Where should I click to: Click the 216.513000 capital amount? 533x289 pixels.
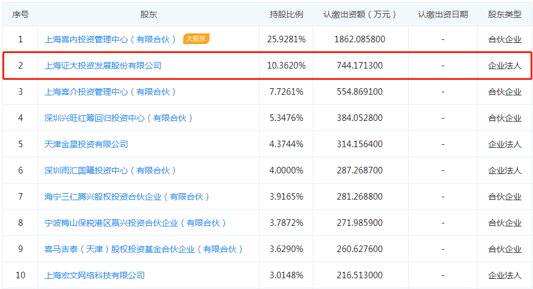(360, 275)
